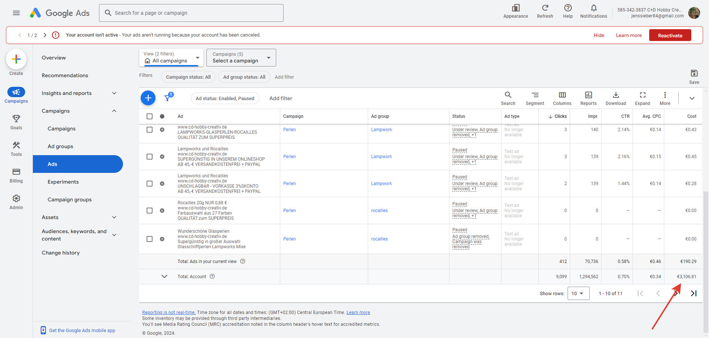Open the Appearance settings
709x338 pixels.
click(516, 11)
